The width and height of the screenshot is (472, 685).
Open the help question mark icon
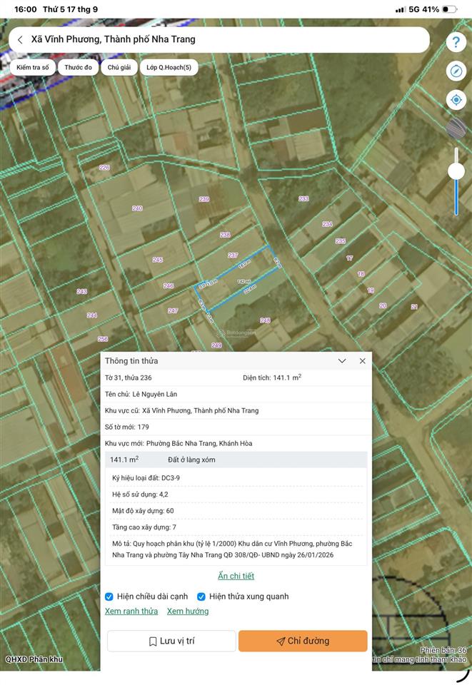[456, 42]
